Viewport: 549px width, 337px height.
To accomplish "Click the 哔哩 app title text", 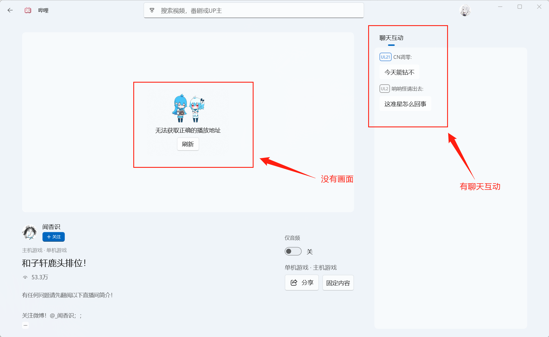I will tap(43, 10).
